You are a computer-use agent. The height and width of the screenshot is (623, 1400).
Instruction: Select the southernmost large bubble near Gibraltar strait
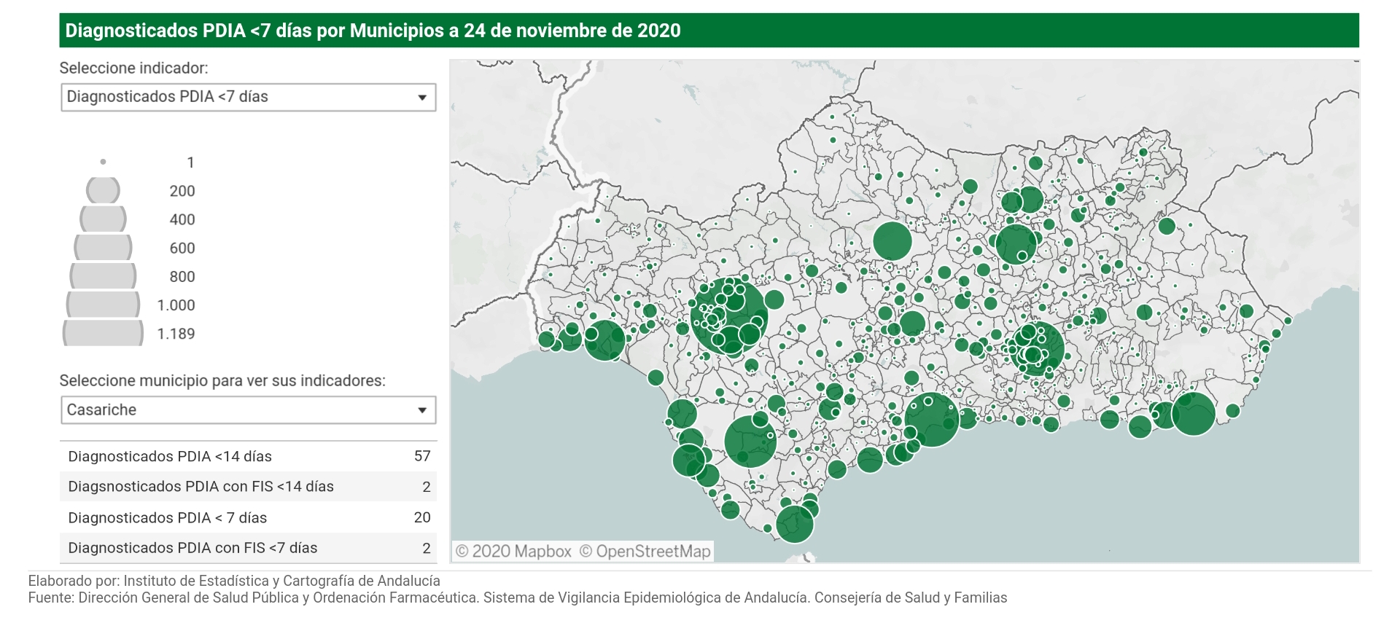click(794, 524)
